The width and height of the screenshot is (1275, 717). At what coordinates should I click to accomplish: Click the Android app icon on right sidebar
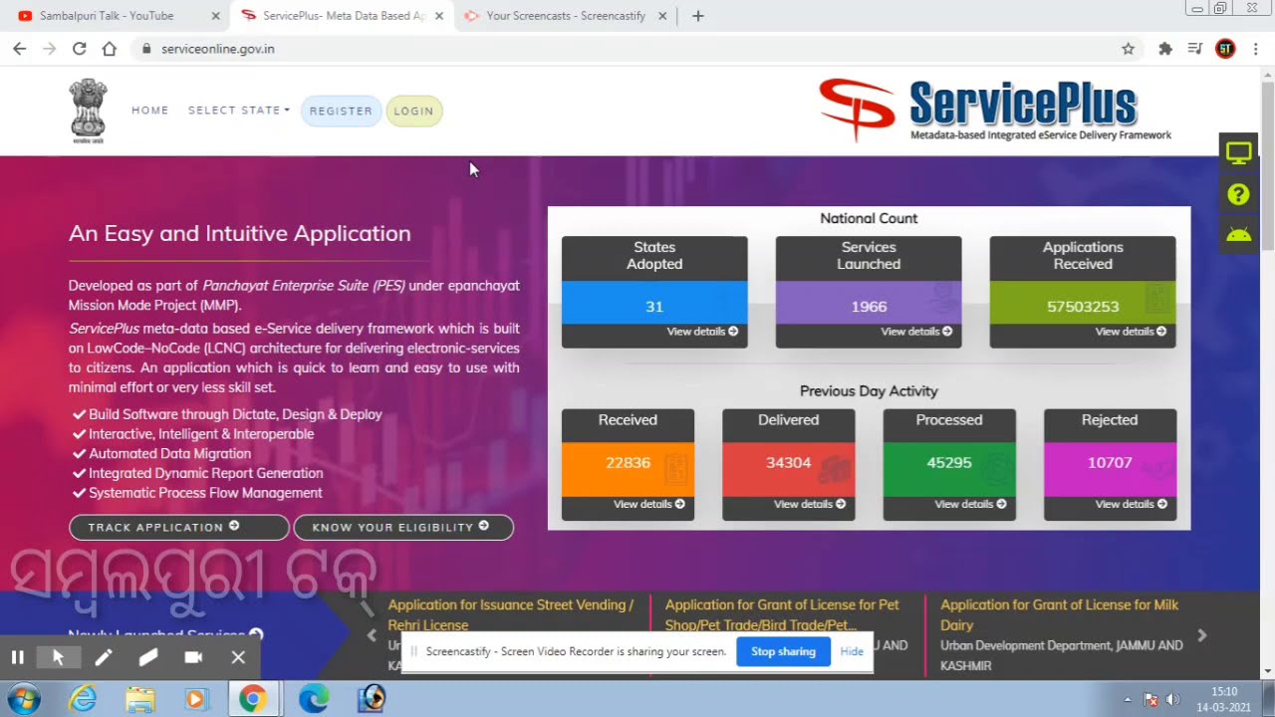(1238, 235)
